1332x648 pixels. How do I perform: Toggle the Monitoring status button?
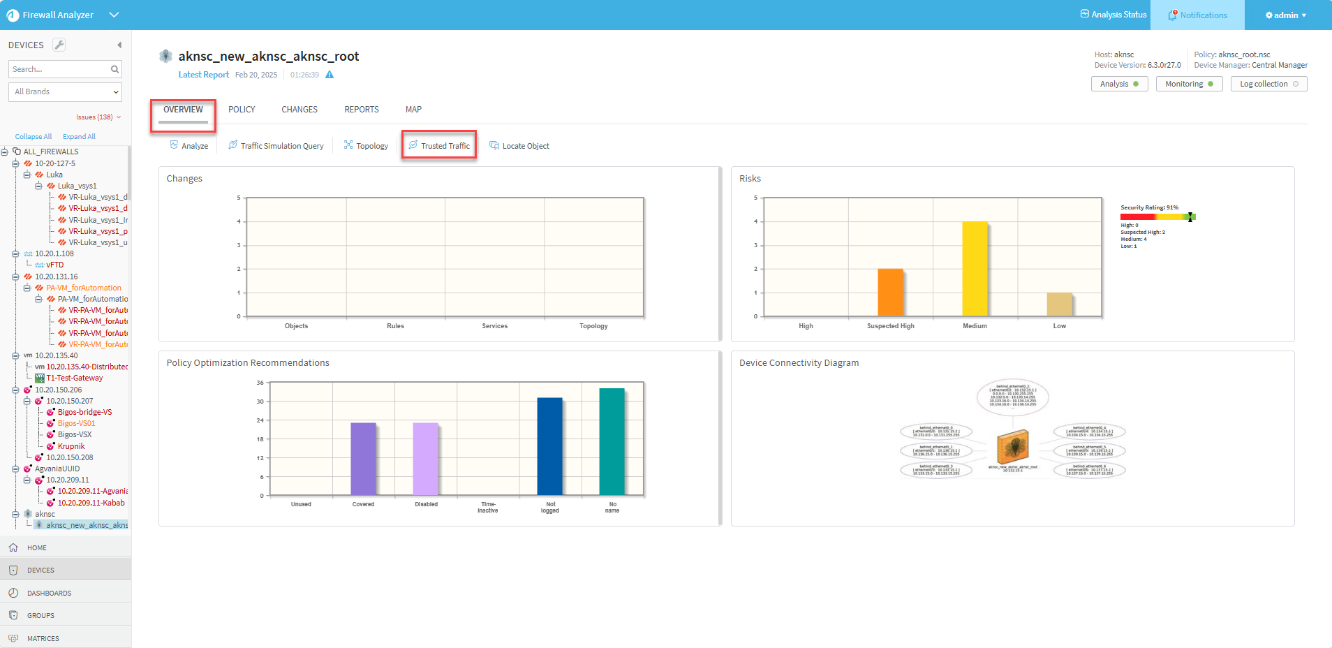click(1189, 84)
